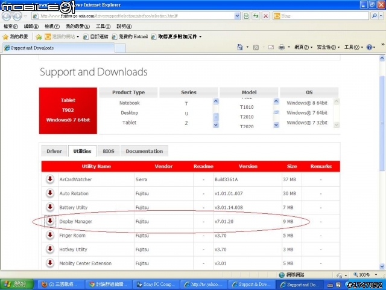386x290 pixels.
Task: Download Hotkey Utility via arrow icon
Action: coord(50,249)
